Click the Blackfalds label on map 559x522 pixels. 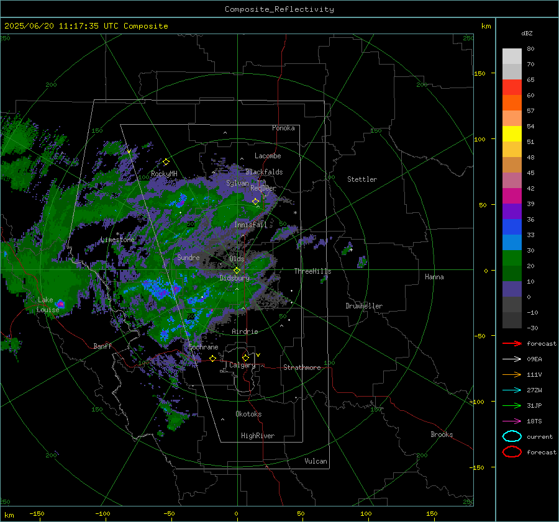pyautogui.click(x=264, y=172)
